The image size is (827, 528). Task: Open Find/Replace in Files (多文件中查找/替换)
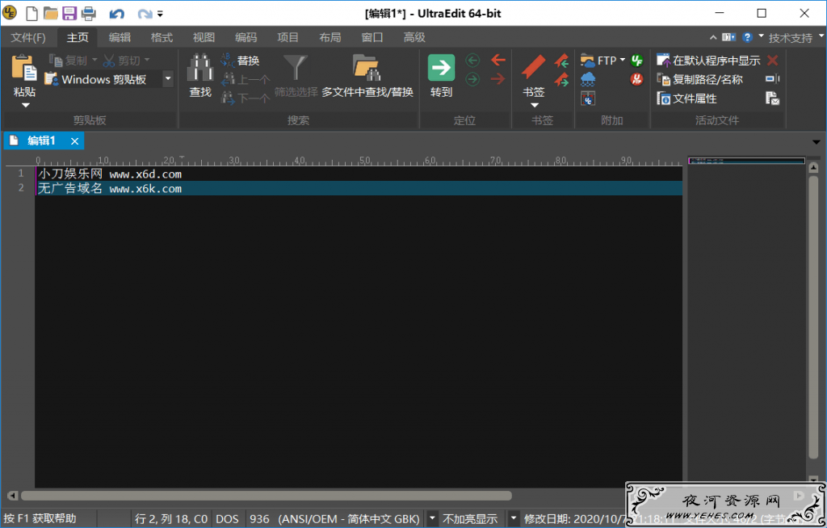pyautogui.click(x=367, y=76)
